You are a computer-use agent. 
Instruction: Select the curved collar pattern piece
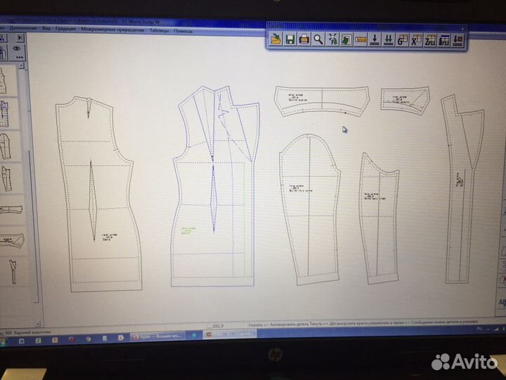pos(321,100)
